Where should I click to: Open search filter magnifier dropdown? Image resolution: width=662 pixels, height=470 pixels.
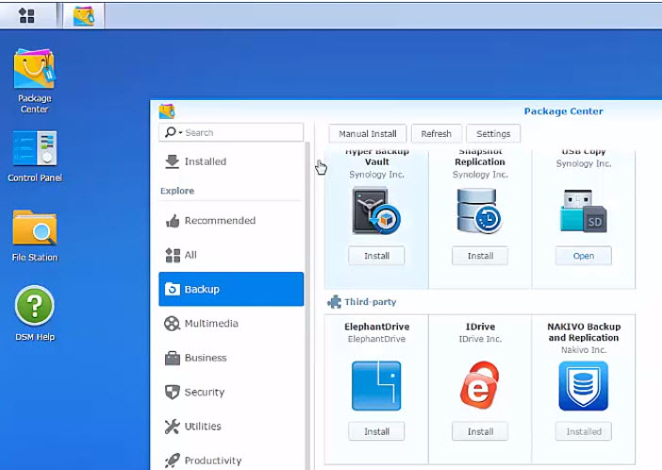(x=174, y=132)
